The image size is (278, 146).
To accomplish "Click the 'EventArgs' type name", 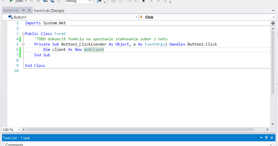I will click(x=155, y=44).
